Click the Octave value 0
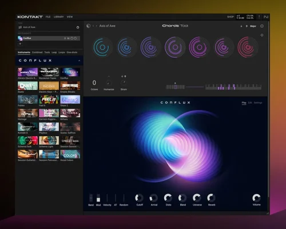 pyautogui.click(x=94, y=82)
